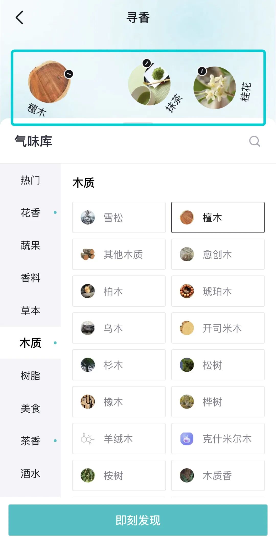The height and width of the screenshot is (547, 276).
Task: Remove 桂花 from selected scents
Action: (202, 71)
